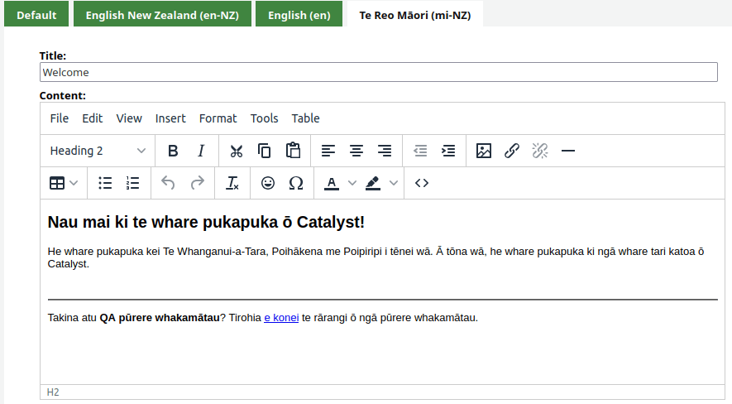Open the View menu
732x404 pixels.
129,118
